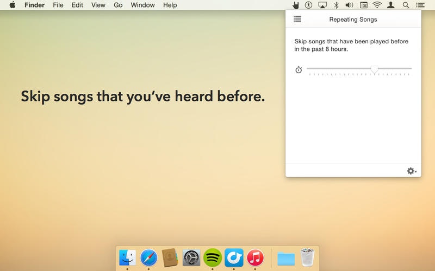This screenshot has height=271, width=435.
Task: Open System Preferences from the Dock
Action: (x=191, y=258)
